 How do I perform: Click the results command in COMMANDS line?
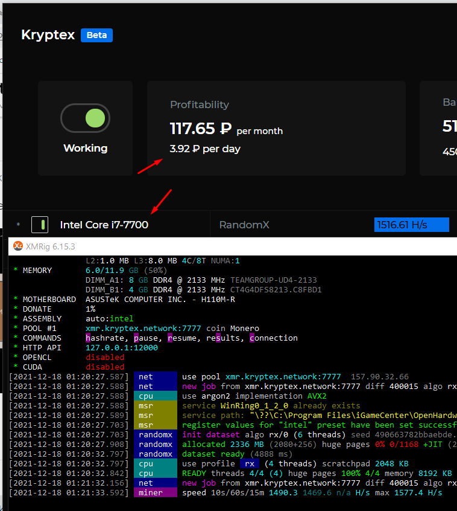pos(223,338)
